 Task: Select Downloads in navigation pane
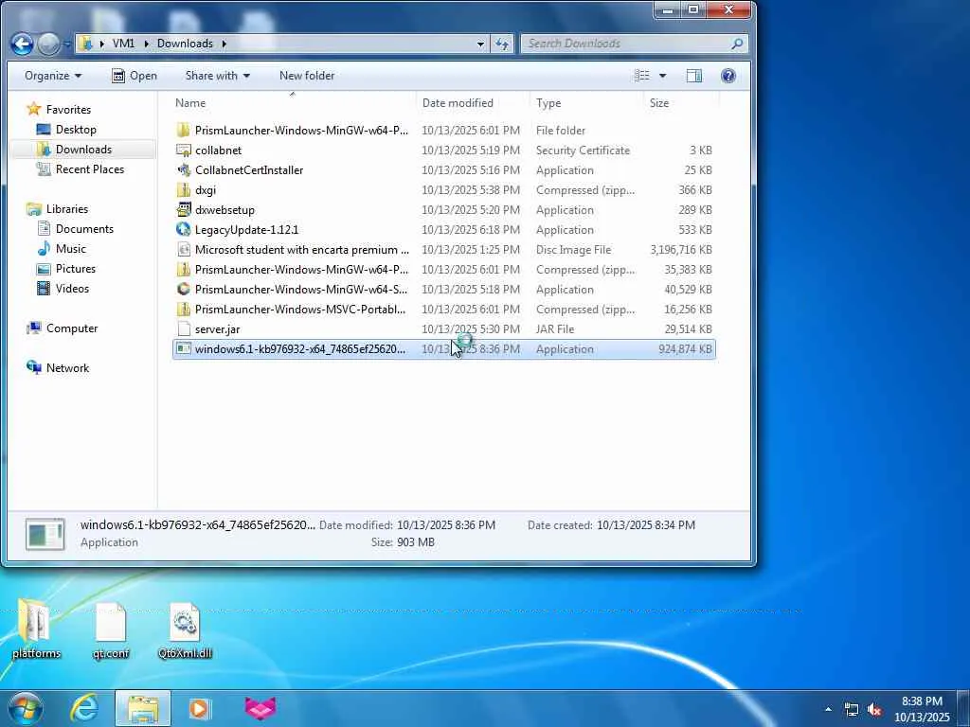click(x=74, y=149)
